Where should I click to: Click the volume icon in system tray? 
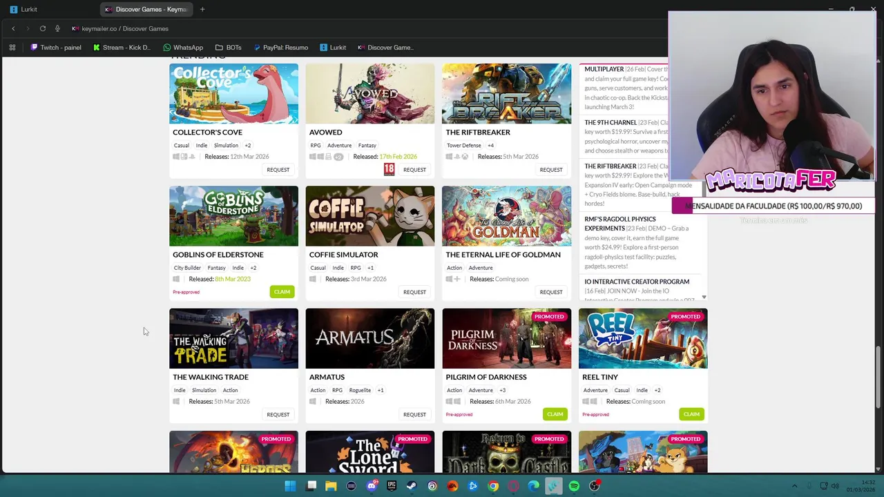[835, 486]
